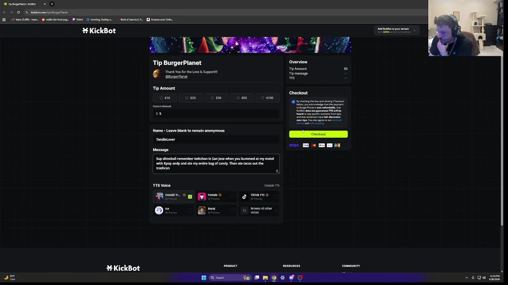The image size is (508, 285).
Task: Open the refund policy link
Action: tap(317, 123)
